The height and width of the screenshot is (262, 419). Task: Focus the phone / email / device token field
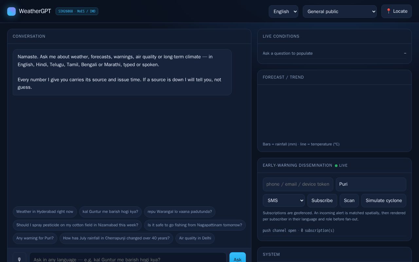pos(298,184)
